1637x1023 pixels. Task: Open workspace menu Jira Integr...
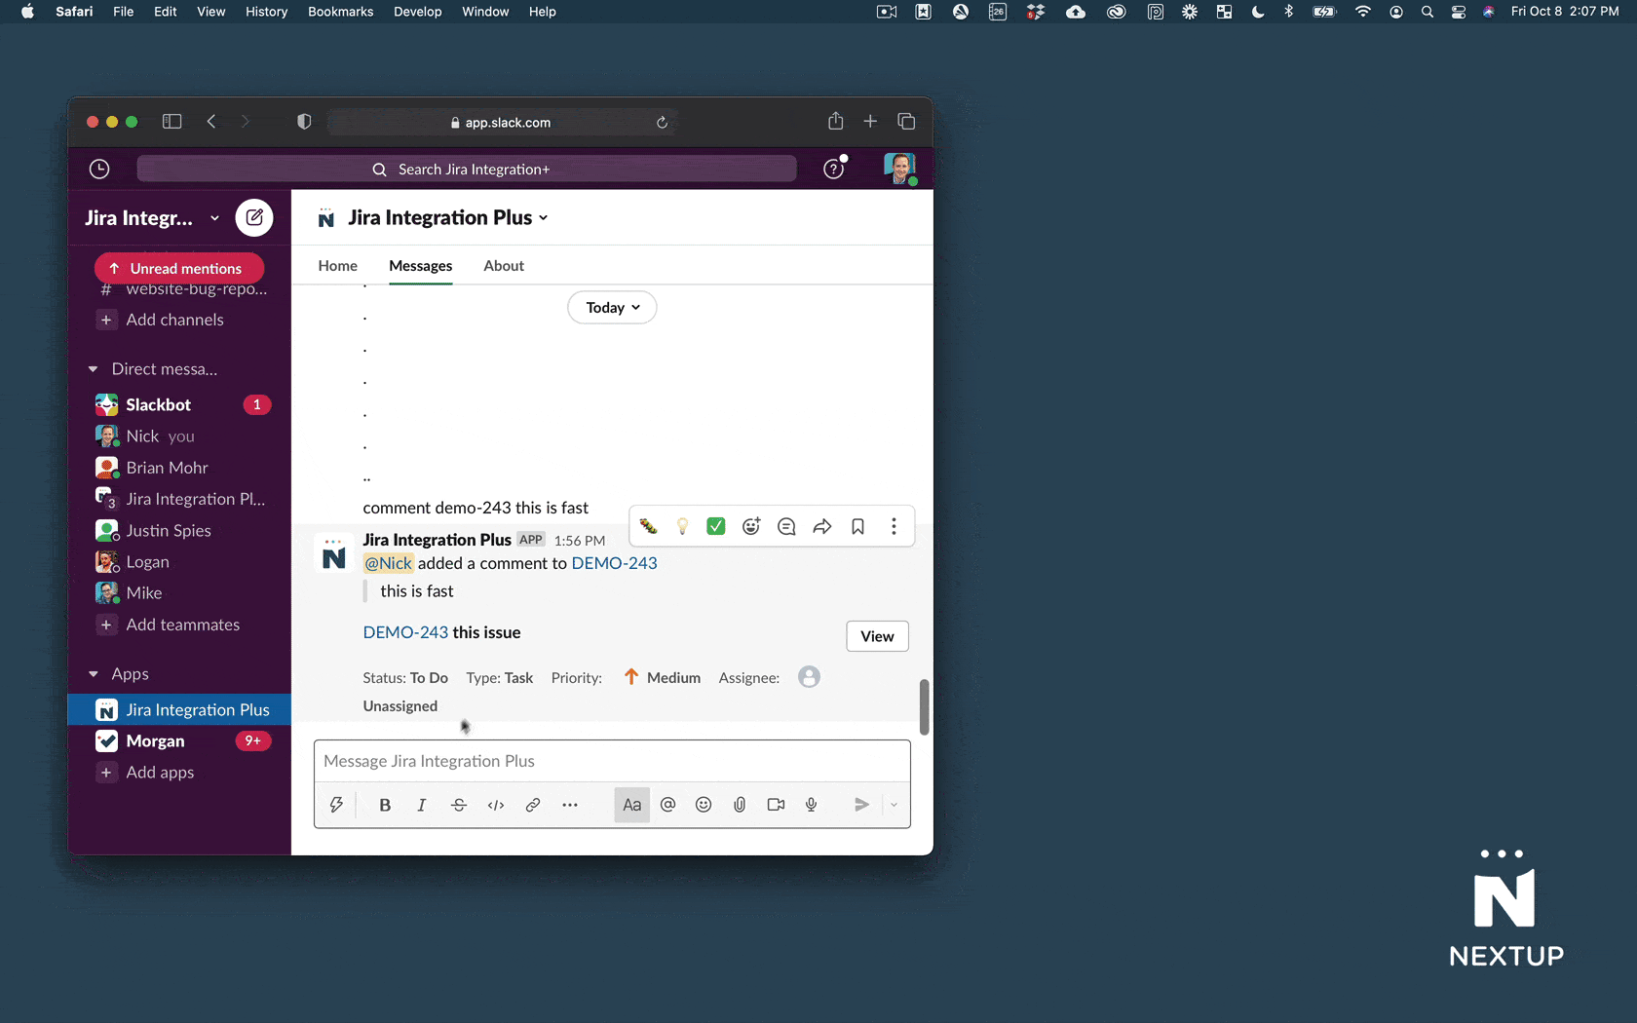[152, 218]
